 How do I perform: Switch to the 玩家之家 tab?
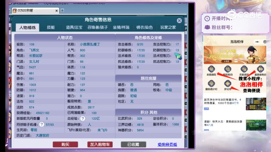tap(168, 27)
